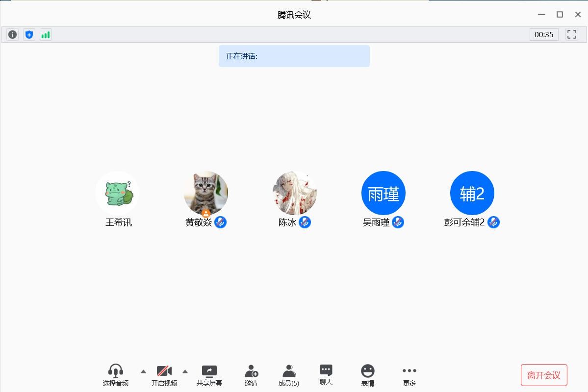This screenshot has height=392, width=588.
Task: Click the 00:35 meeting timer
Action: pyautogui.click(x=544, y=34)
